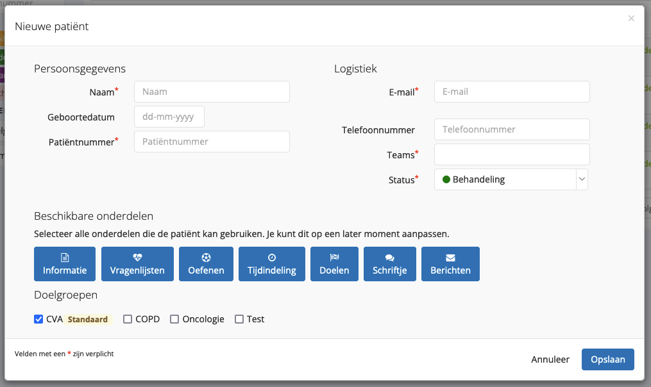Click into the E-mail field
Screen dimensions: 651x387
[512, 92]
